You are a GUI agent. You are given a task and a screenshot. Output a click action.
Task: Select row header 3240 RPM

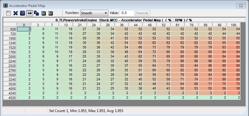tap(10, 79)
